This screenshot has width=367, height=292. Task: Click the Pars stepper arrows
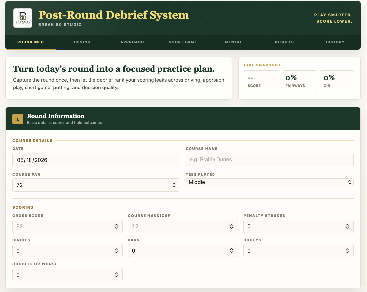click(232, 251)
